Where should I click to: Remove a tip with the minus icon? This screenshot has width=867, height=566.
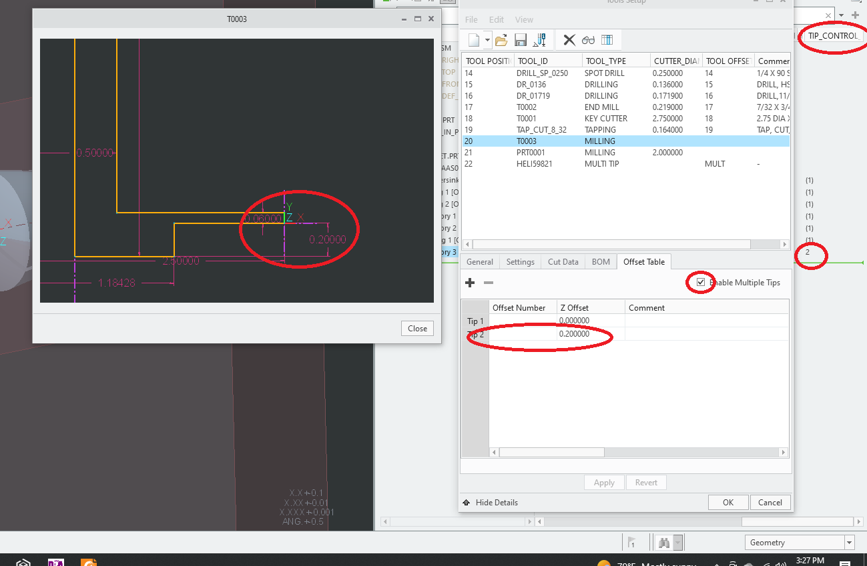[x=488, y=283]
